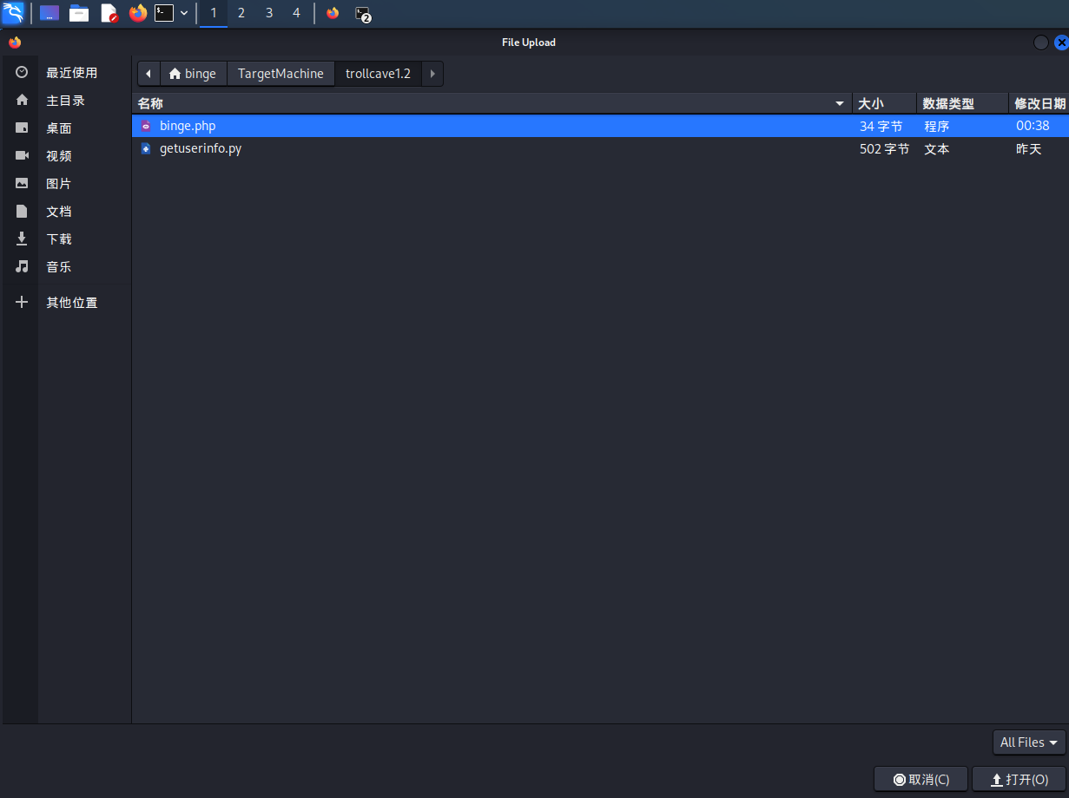
Task: Switch to workspace 2
Action: (241, 13)
